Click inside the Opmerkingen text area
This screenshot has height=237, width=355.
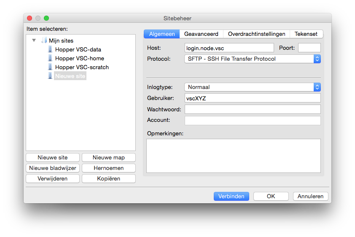(x=234, y=156)
